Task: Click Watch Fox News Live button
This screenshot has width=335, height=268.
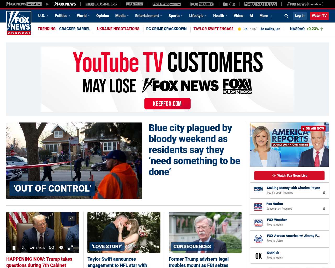Action: point(289,176)
